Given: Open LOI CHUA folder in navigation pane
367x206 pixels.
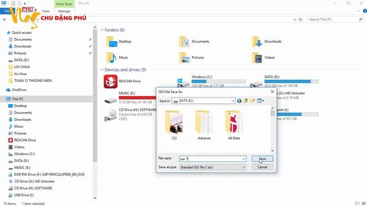Looking at the screenshot, I should click(22, 67).
